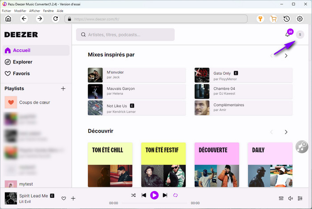
Task: Go forward with the right arrow button
Action: pyautogui.click(x=40, y=19)
